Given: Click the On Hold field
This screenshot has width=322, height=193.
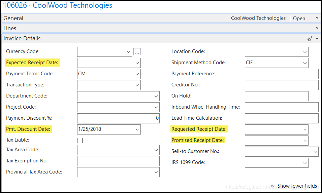Looking at the screenshot, I should (277, 96).
